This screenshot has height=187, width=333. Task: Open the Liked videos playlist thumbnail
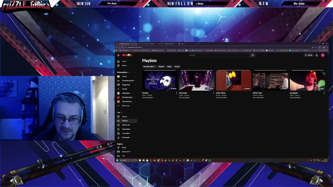pos(234,81)
